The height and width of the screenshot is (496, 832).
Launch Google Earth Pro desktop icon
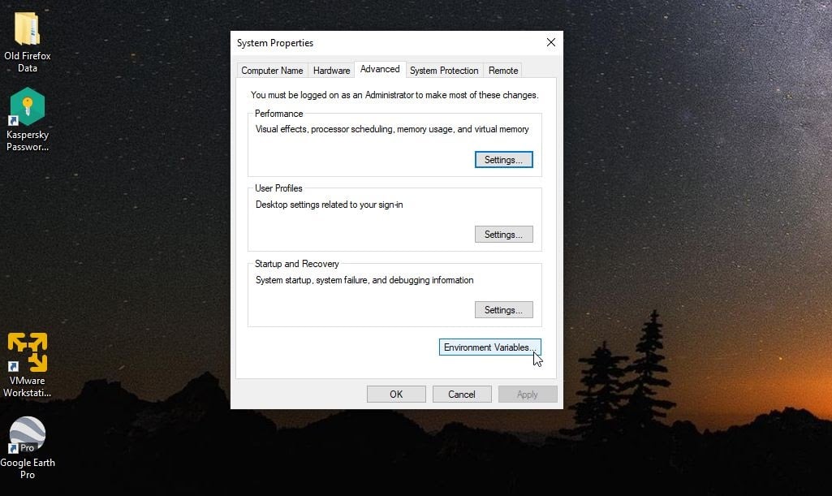(27, 436)
